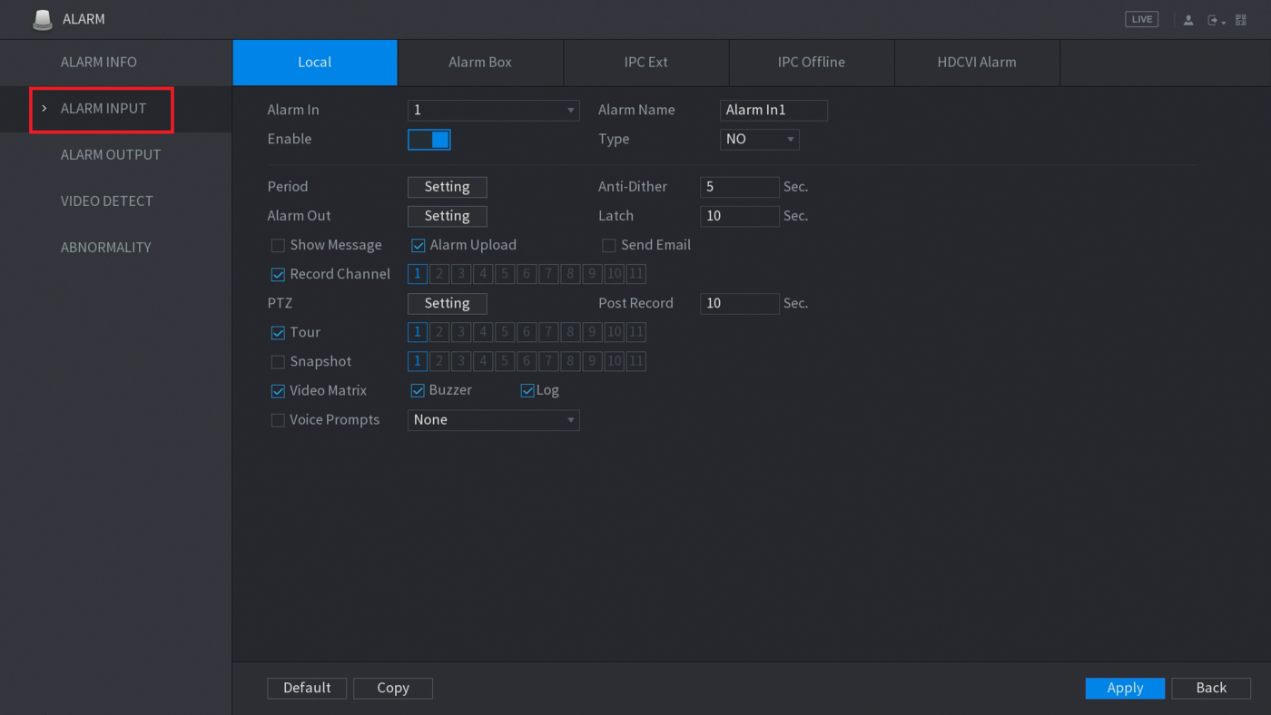Open ALARM OUTPUT in the sidebar
The image size is (1271, 715).
111,155
